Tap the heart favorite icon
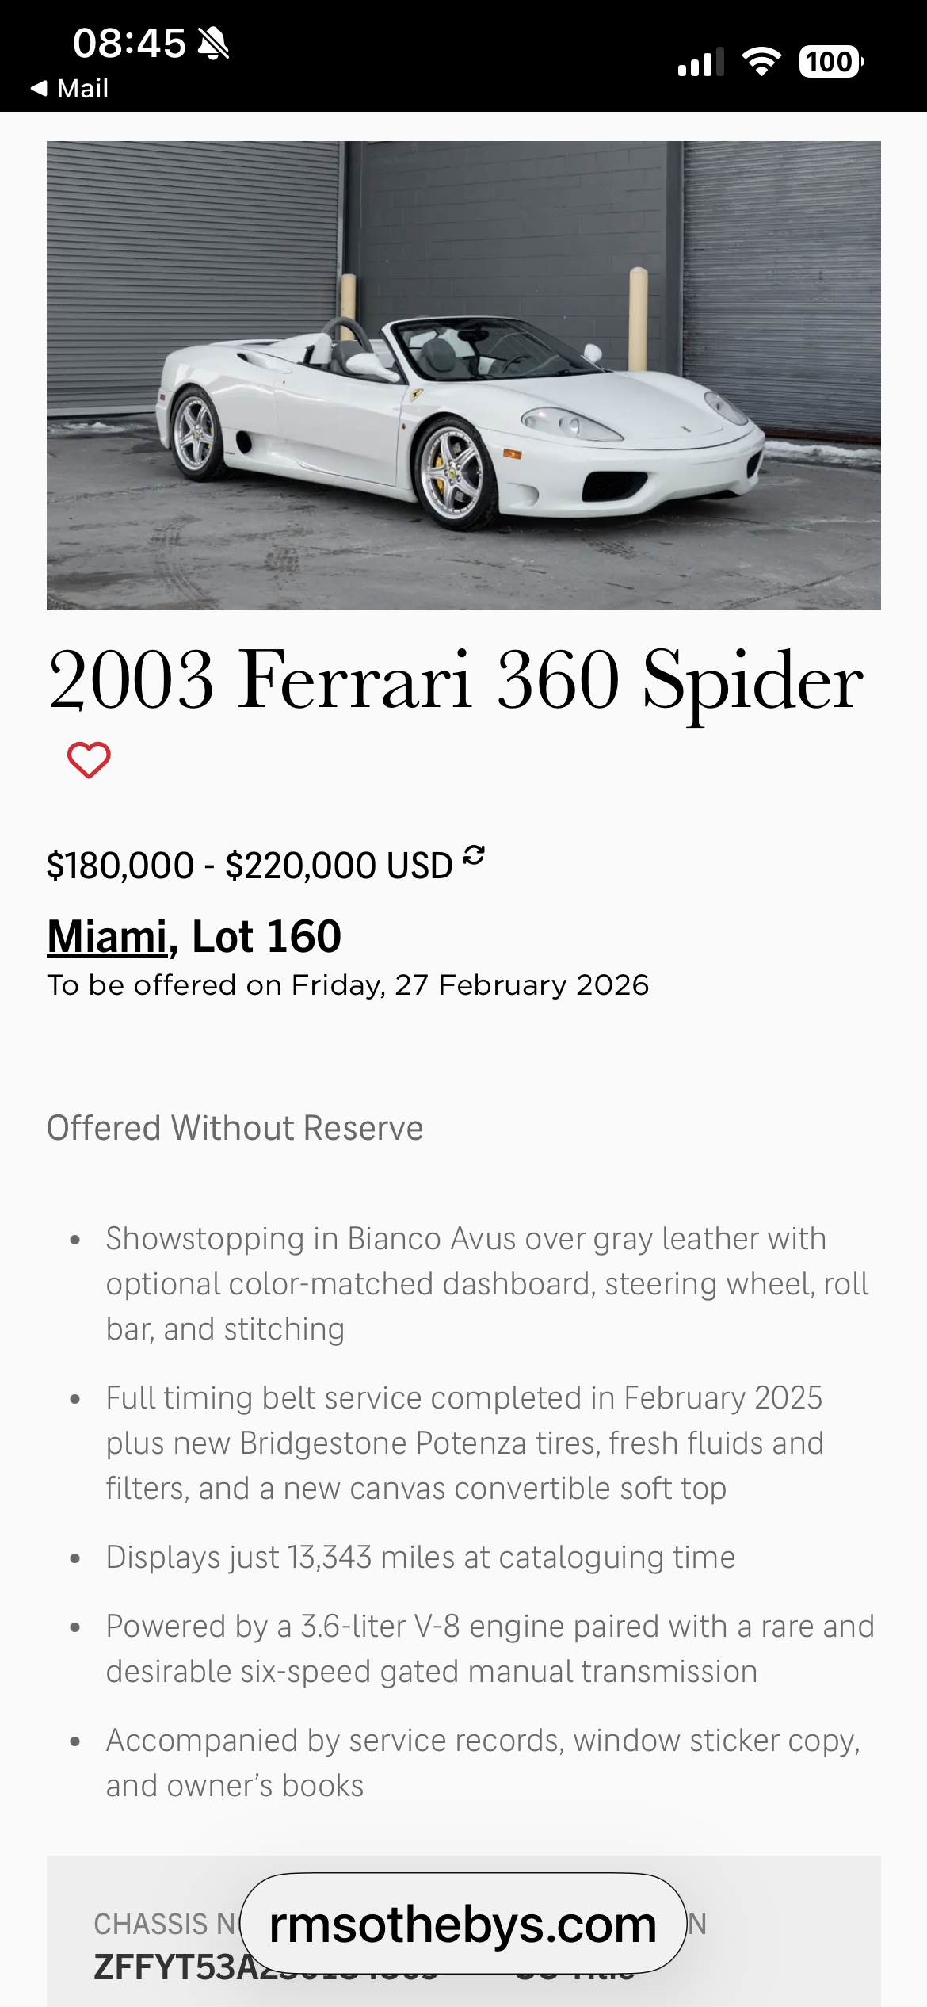Screen dimensions: 927x2007 tap(89, 760)
